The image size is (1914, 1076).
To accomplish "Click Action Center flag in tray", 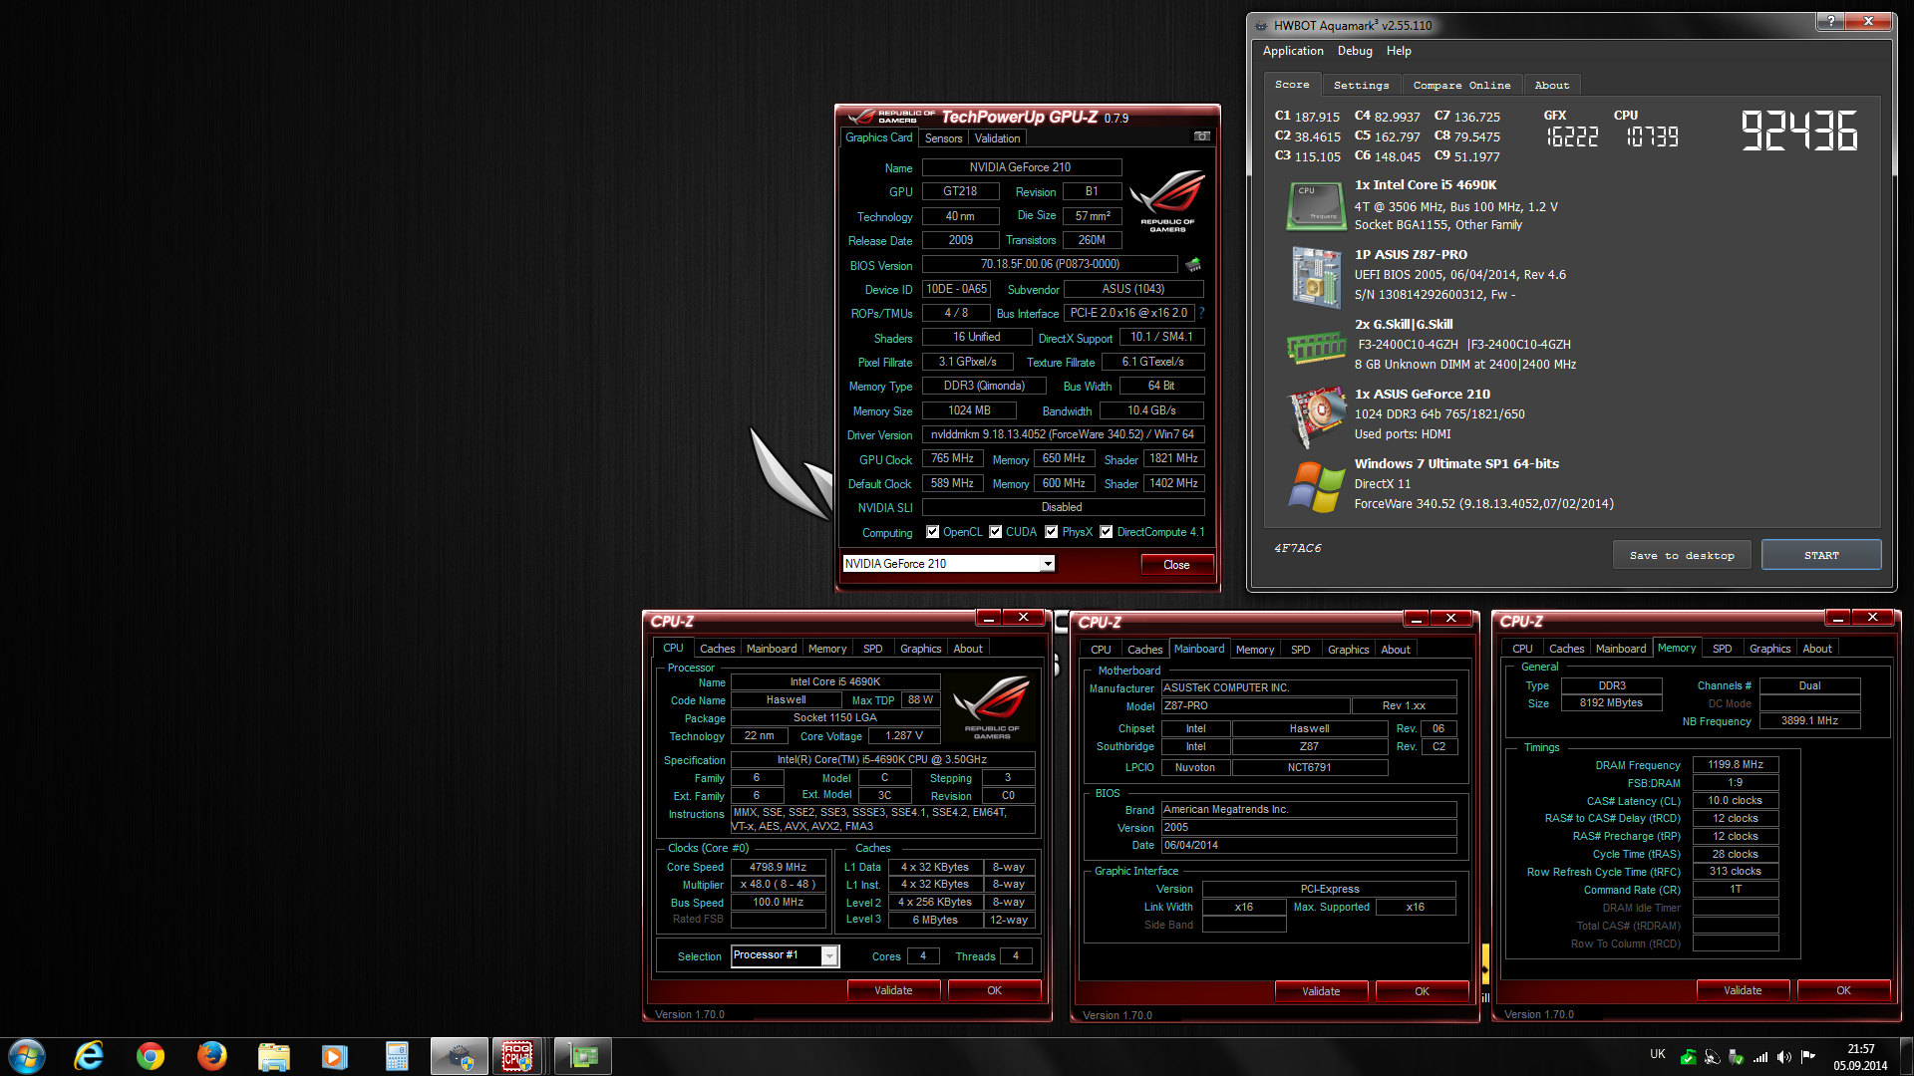I will [1807, 1056].
